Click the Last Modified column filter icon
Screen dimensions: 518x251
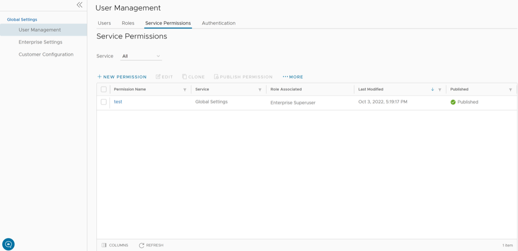(x=440, y=90)
